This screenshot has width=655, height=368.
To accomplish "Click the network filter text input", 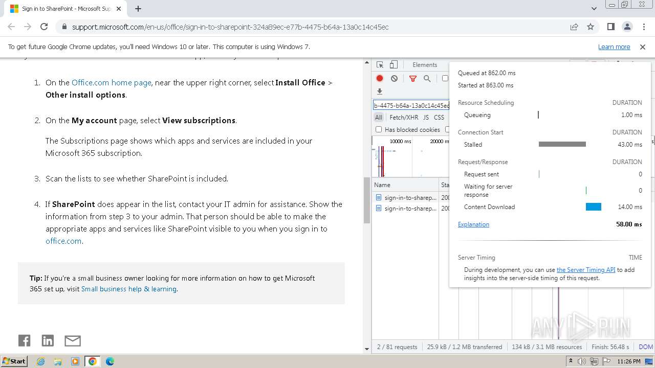I will 411,105.
